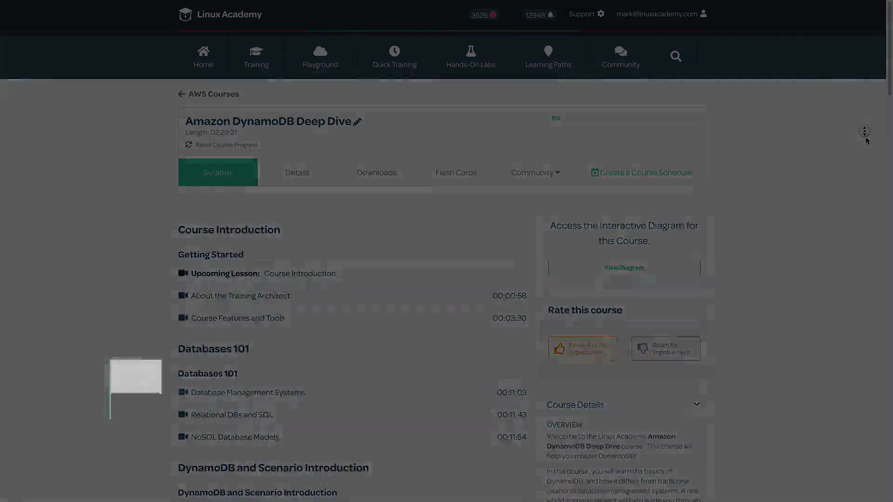Viewport: 893px width, 502px height.
Task: Open Learning Paths pin icon
Action: click(x=548, y=51)
